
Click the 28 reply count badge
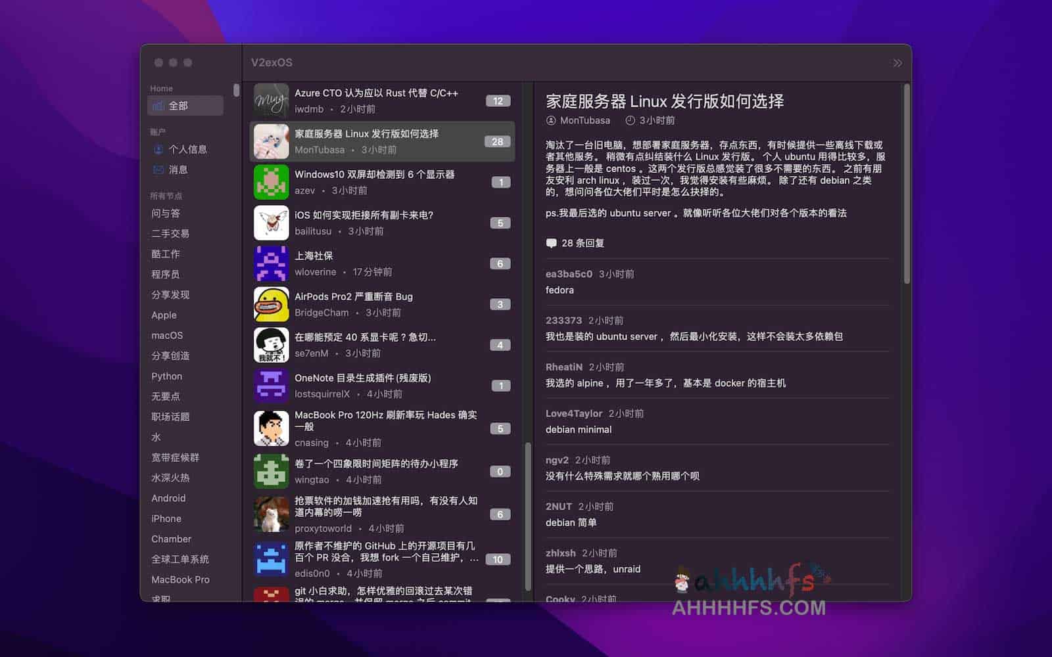pos(498,142)
